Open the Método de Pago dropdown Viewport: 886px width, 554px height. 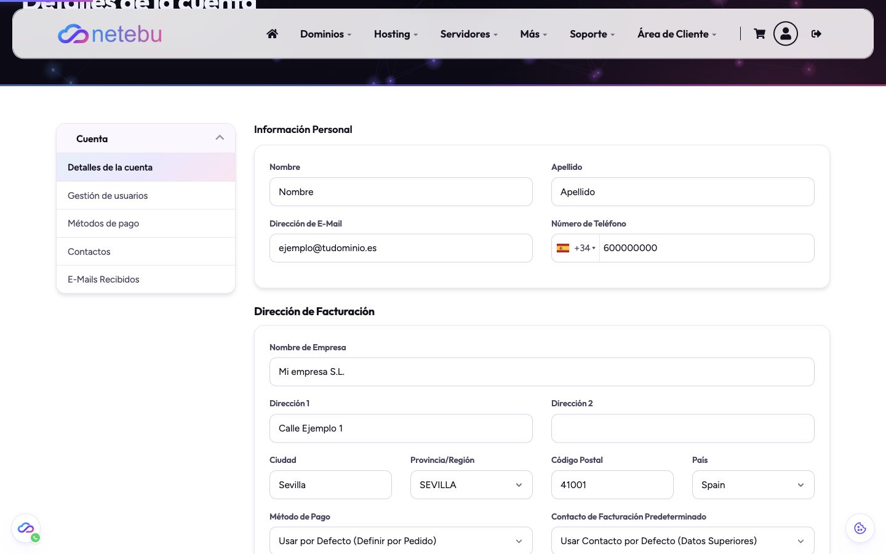click(401, 541)
